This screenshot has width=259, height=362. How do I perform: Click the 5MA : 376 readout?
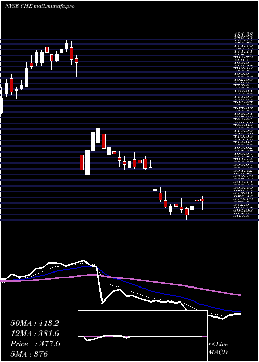coord(29,354)
